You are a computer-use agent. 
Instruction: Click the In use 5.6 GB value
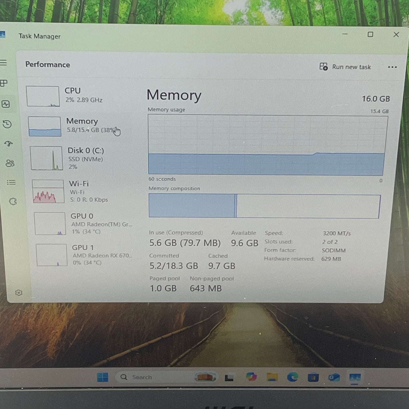(x=185, y=243)
